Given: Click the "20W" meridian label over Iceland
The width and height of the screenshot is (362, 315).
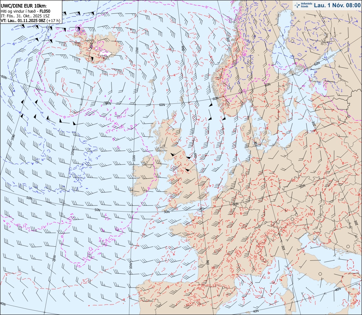Looking at the screenshot, I should pyautogui.click(x=91, y=46).
